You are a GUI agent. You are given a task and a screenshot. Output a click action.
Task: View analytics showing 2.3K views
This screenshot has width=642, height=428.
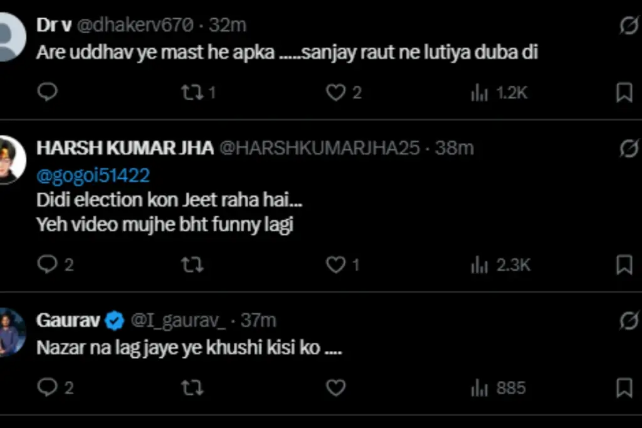(x=480, y=265)
